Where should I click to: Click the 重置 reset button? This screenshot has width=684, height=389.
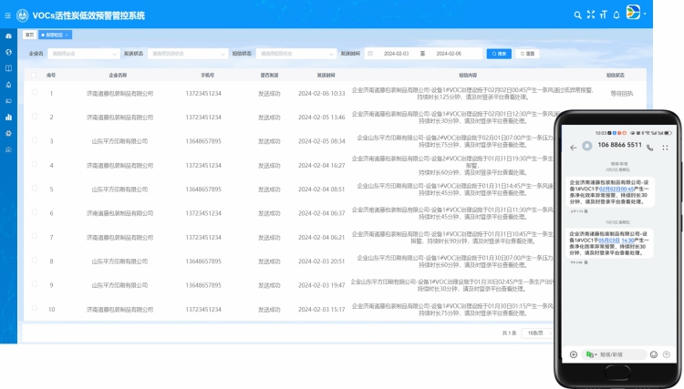tap(528, 54)
